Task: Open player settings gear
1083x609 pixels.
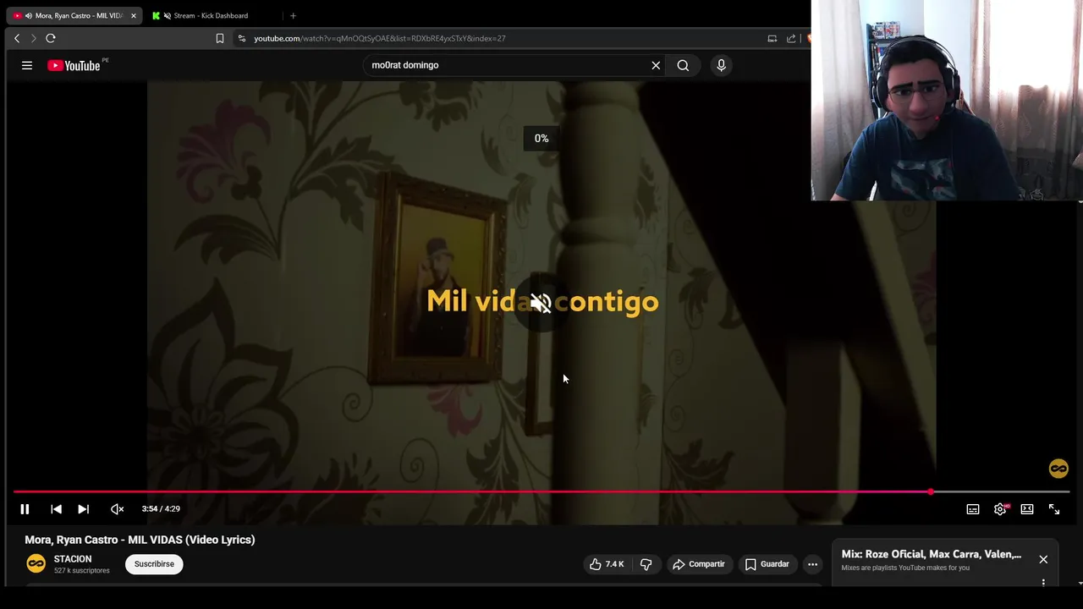Action: pyautogui.click(x=1000, y=509)
